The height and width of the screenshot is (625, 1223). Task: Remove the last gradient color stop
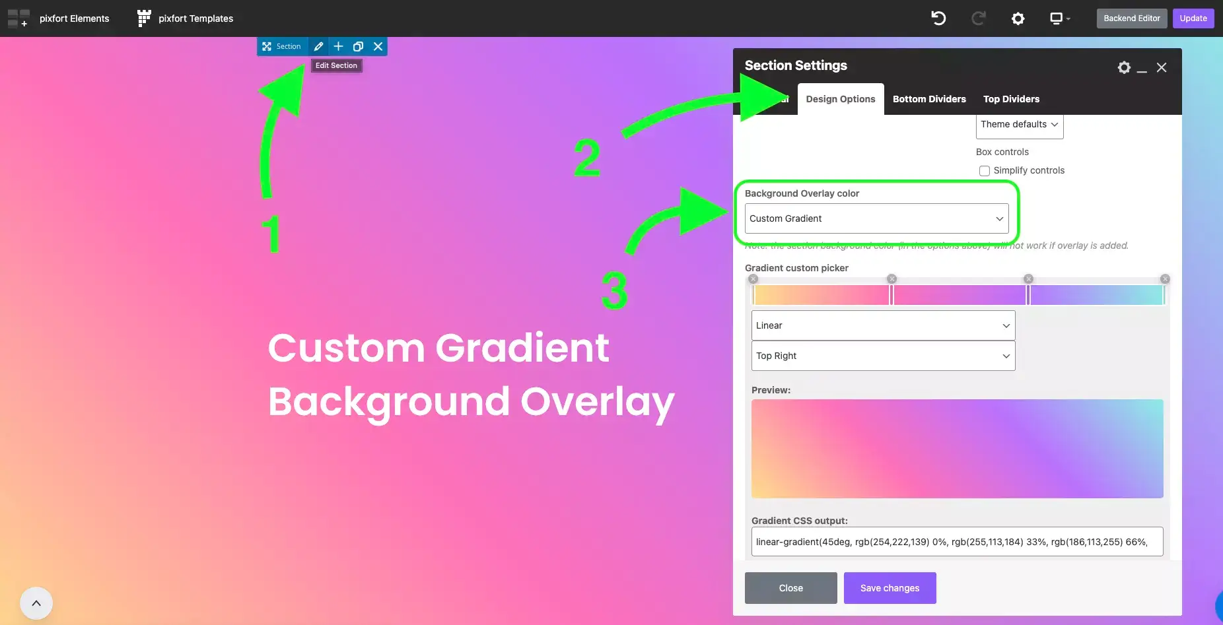pos(1165,279)
